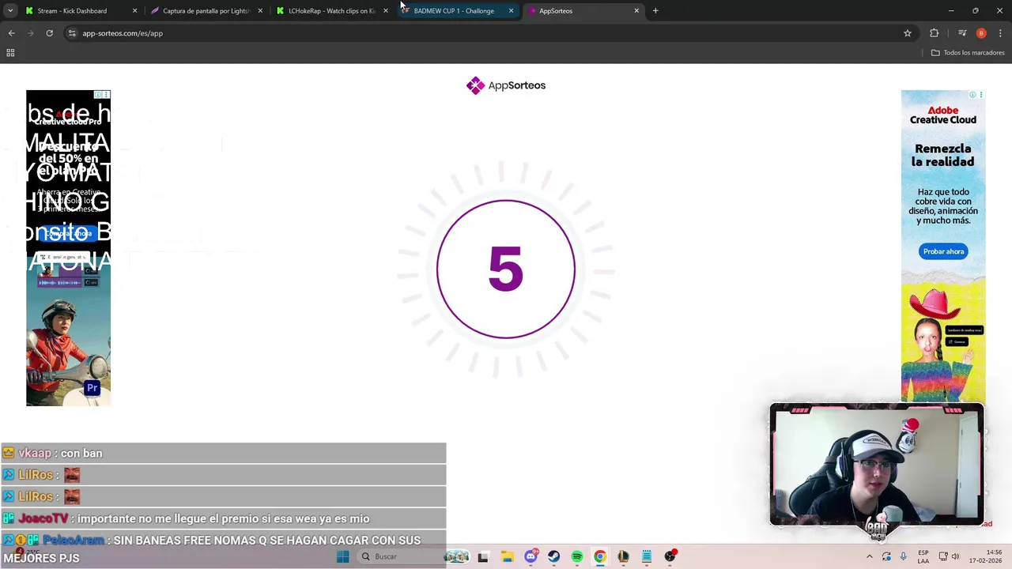This screenshot has width=1012, height=569.
Task: Open the ESP LAA language selector
Action: (923, 556)
